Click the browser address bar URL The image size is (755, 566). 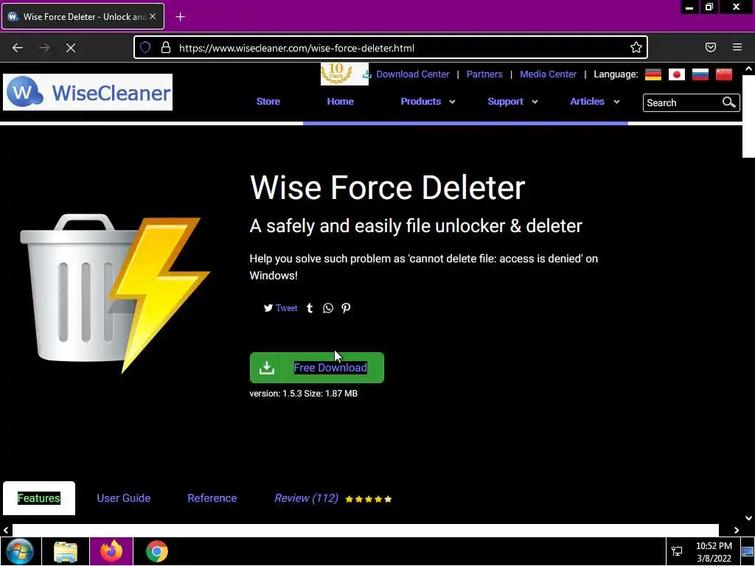[x=296, y=48]
